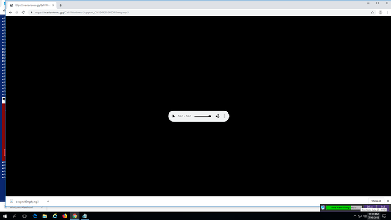The image size is (391, 220).
Task: Go back in browser history
Action: point(10,12)
